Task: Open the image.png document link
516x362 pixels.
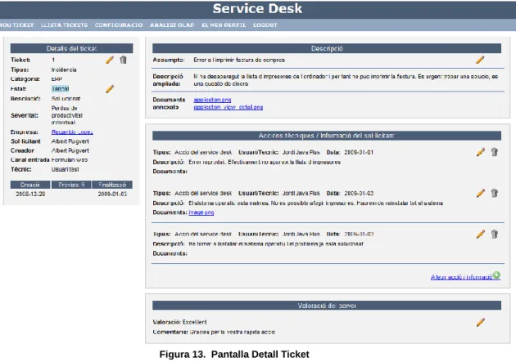Action: tap(201, 212)
